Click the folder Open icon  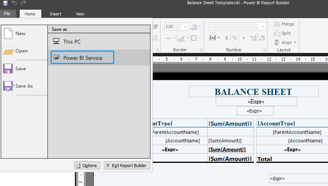tap(8, 51)
